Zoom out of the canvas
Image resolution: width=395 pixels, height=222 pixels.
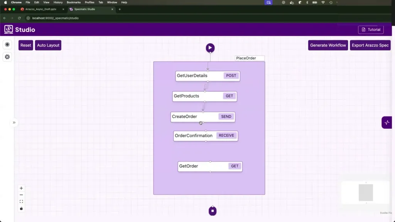21,195
